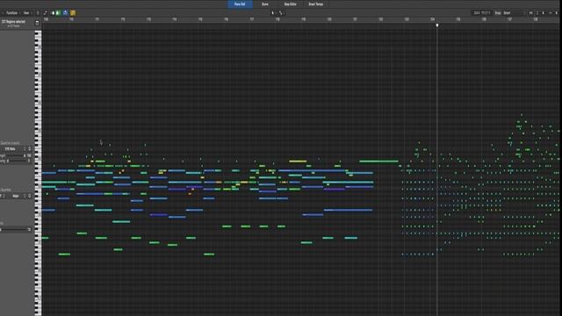
Task: Toggle the MIDI draw automation icon
Action: tap(45, 13)
